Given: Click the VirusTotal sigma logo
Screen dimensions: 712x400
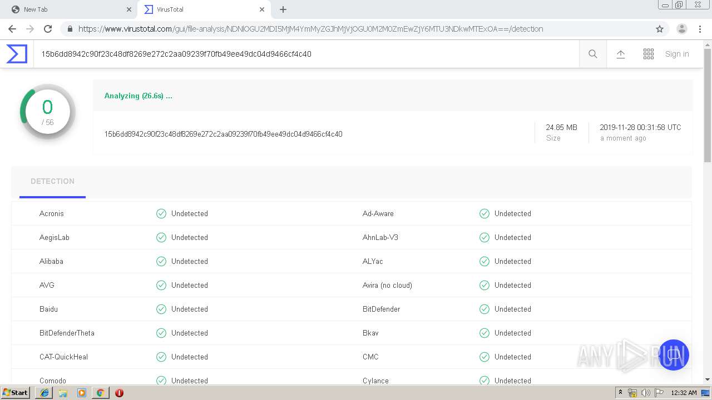Looking at the screenshot, I should (x=17, y=54).
